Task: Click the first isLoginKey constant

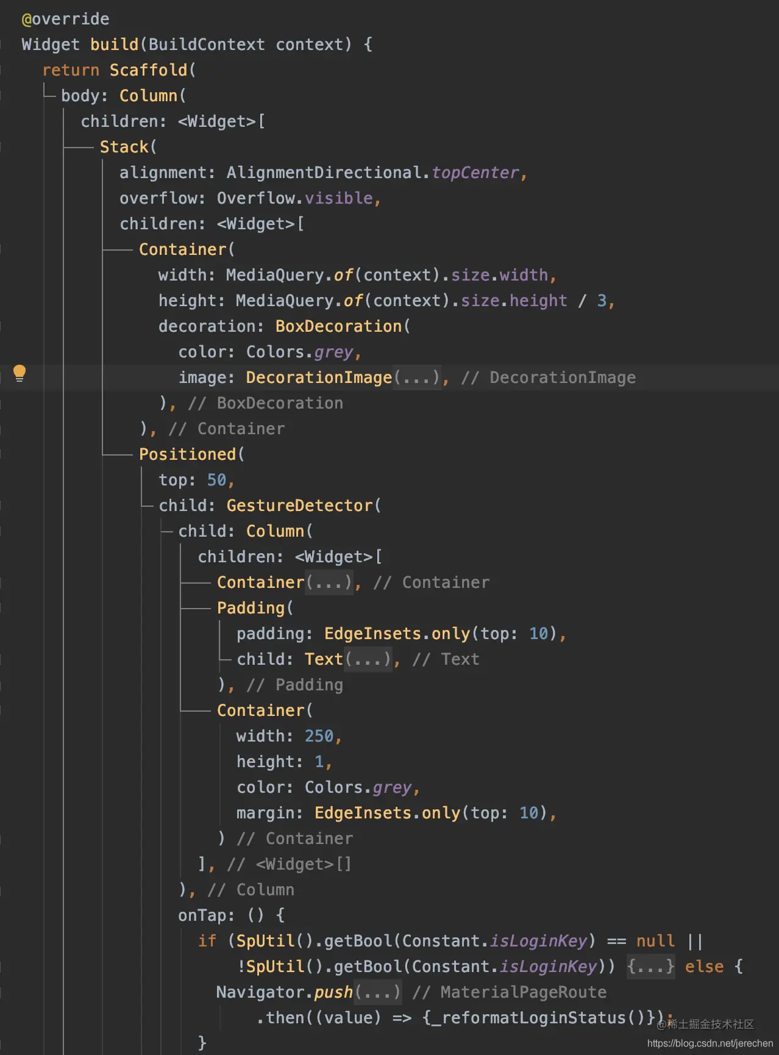Action: tap(539, 941)
